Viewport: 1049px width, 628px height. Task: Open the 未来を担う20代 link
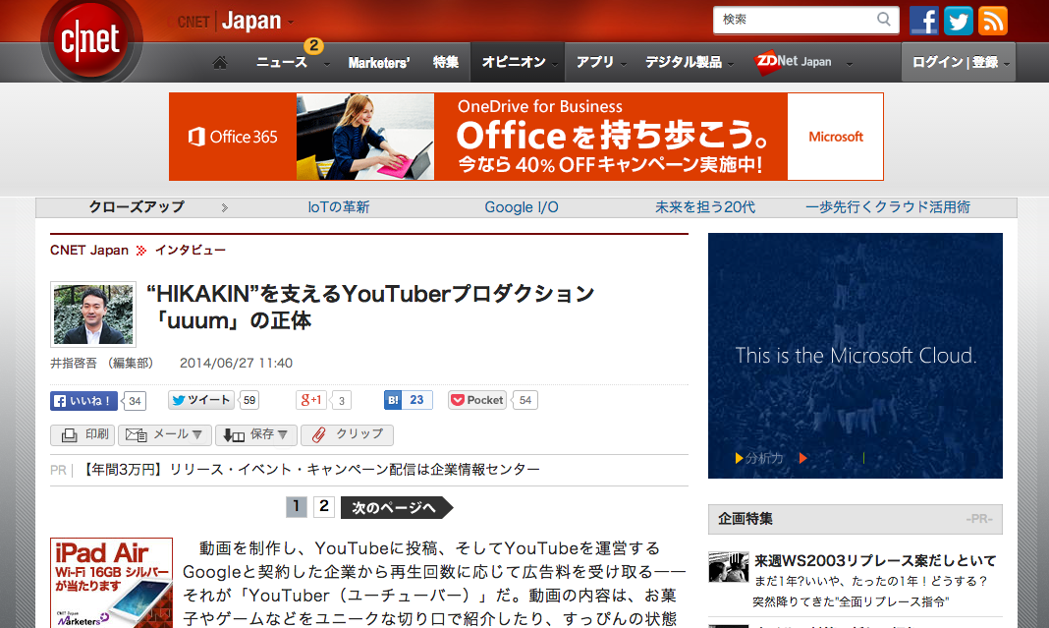point(705,207)
